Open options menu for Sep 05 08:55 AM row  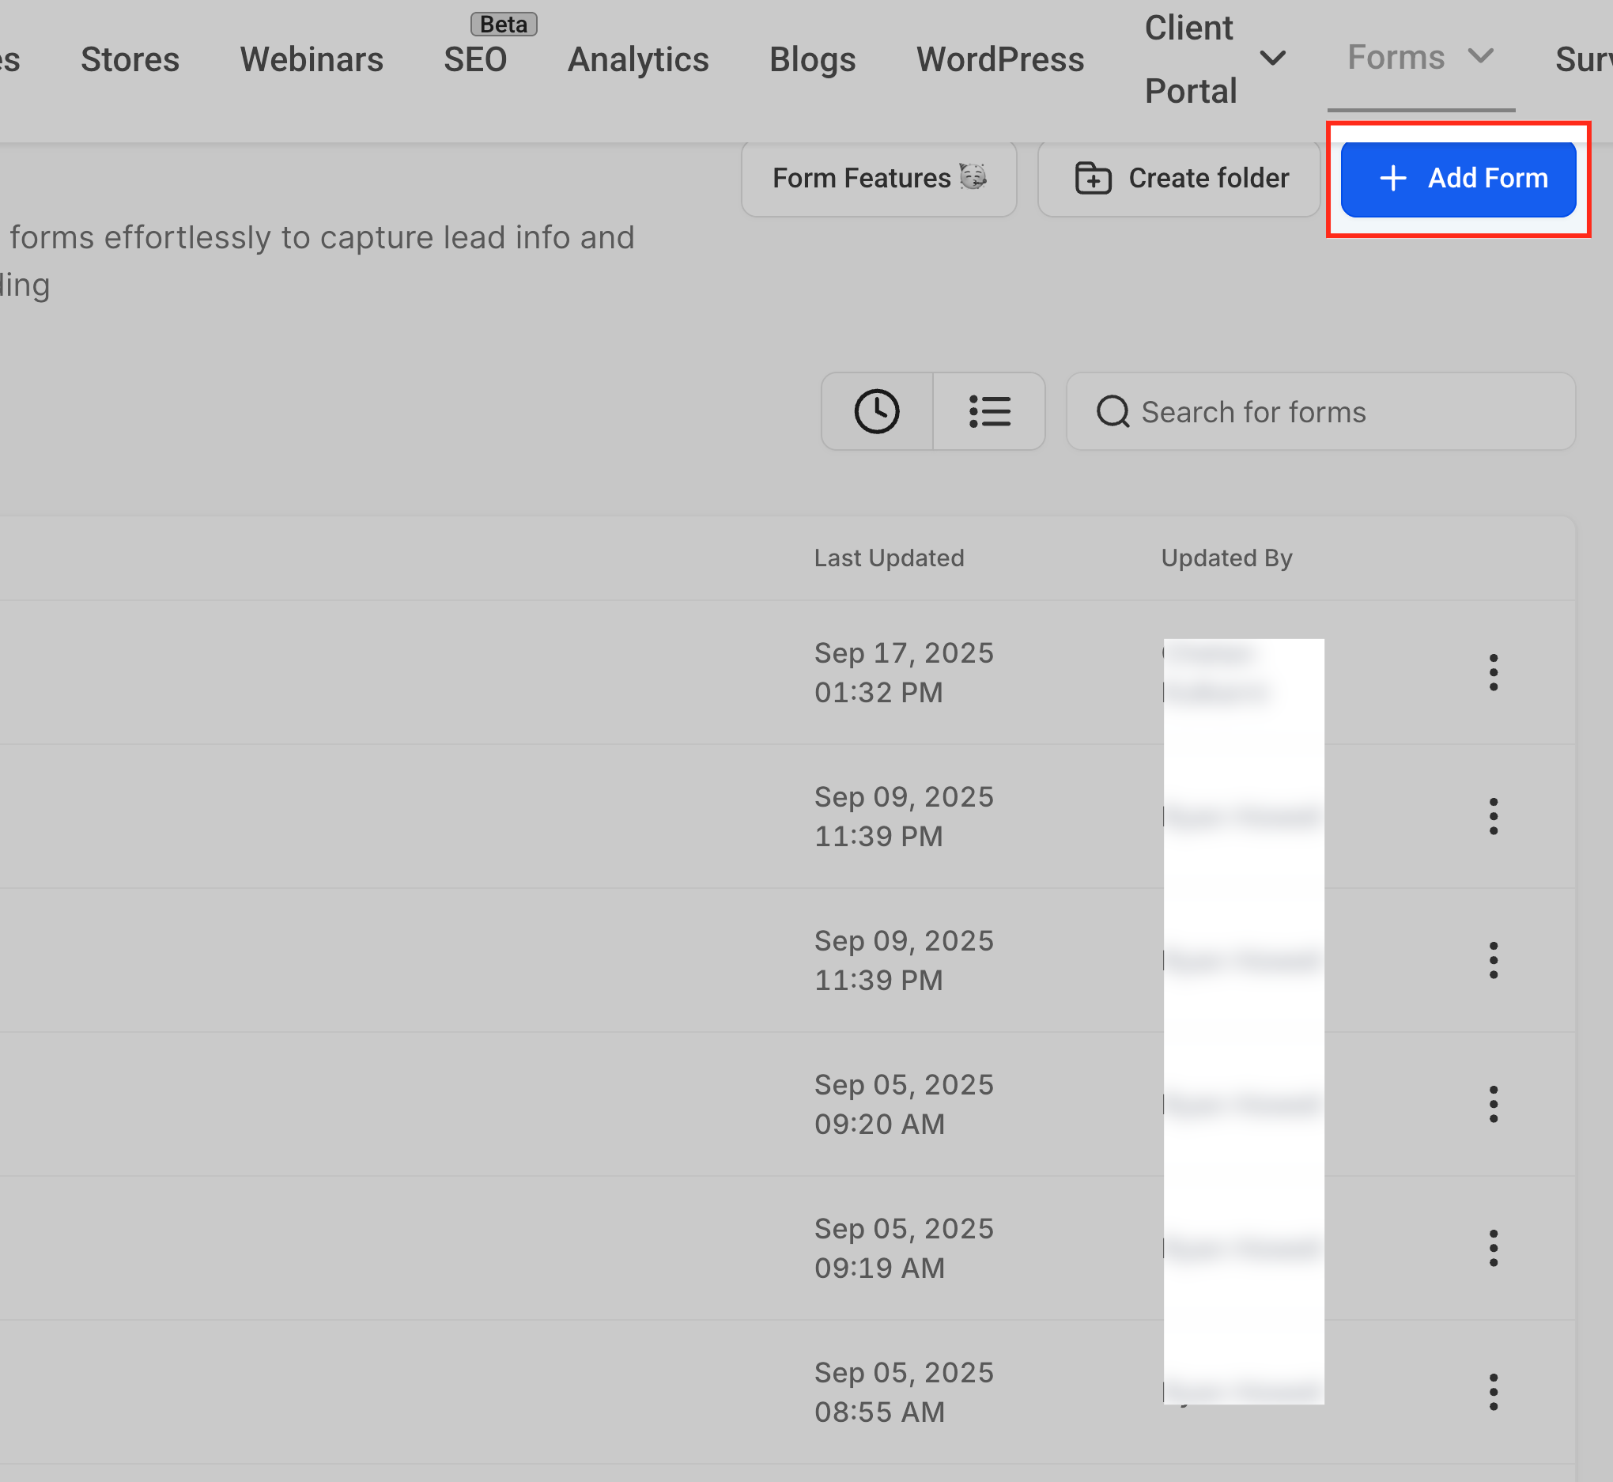(x=1493, y=1392)
